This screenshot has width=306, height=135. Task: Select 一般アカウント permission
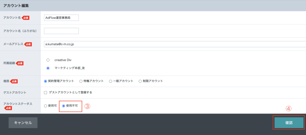pos(111,81)
